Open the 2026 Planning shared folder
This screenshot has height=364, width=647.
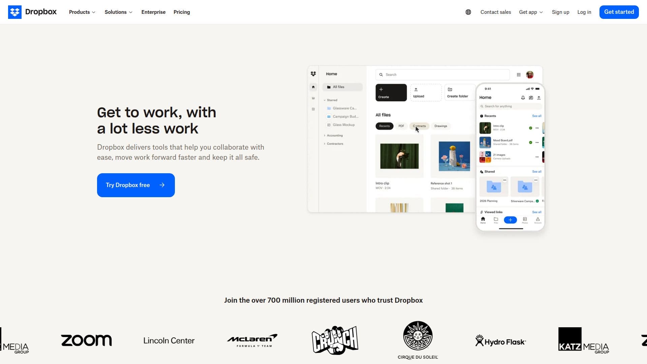(494, 187)
